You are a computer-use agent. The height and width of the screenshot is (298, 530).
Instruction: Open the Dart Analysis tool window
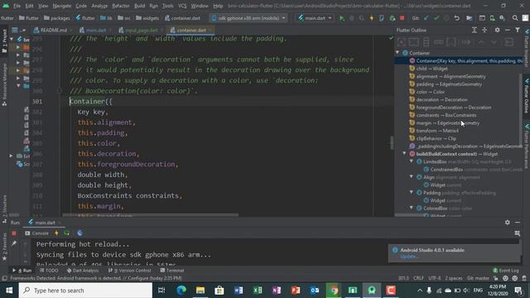[83, 271]
